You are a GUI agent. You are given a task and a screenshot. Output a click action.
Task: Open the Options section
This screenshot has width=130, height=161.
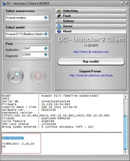pos(91,21)
